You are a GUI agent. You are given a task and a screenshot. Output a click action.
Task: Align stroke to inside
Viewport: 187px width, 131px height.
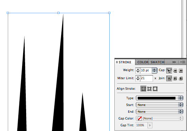coord(149,89)
